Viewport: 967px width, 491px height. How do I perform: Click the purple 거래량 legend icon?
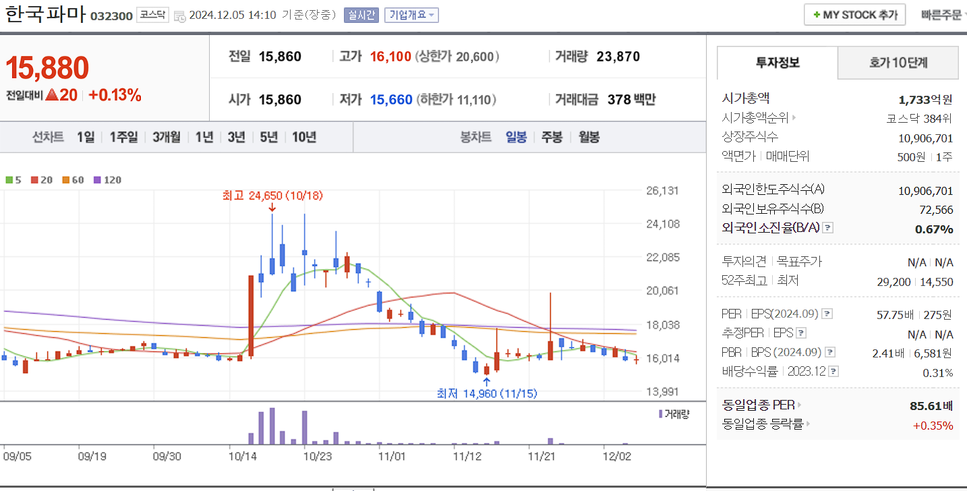tap(660, 413)
